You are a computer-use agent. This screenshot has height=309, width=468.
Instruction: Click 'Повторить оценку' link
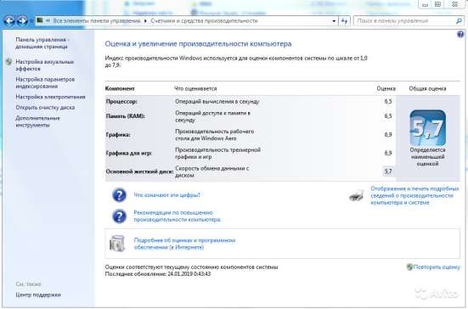437,267
